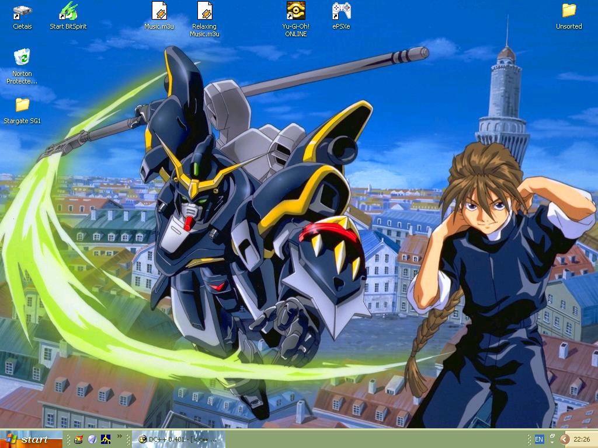Open the Music.m3u playlist file

click(x=159, y=16)
